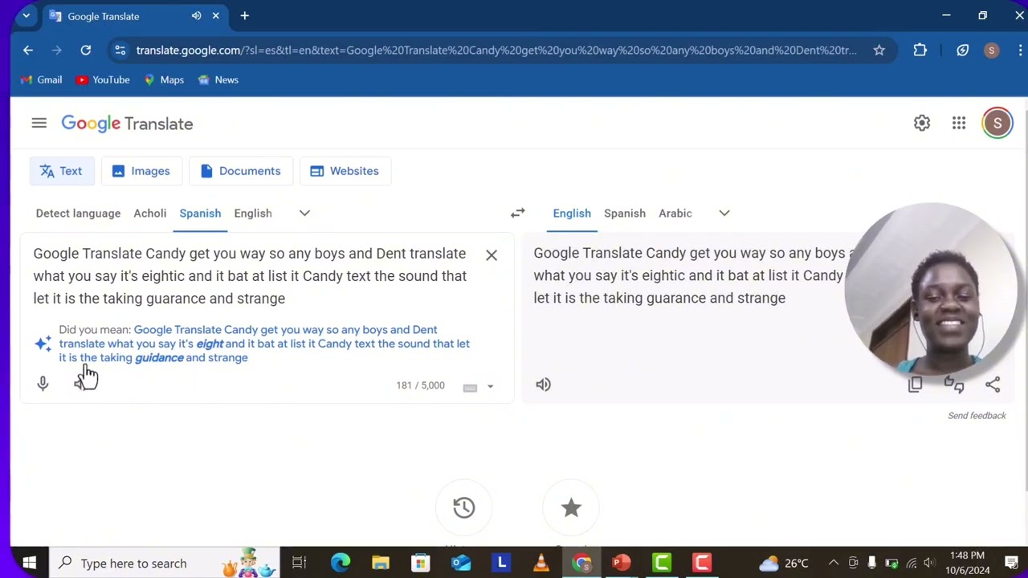Open taskbar clock showing 1:48 PM
This screenshot has width=1028, height=578.
[967, 563]
